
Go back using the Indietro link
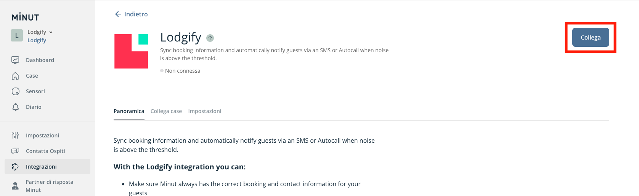click(x=132, y=14)
